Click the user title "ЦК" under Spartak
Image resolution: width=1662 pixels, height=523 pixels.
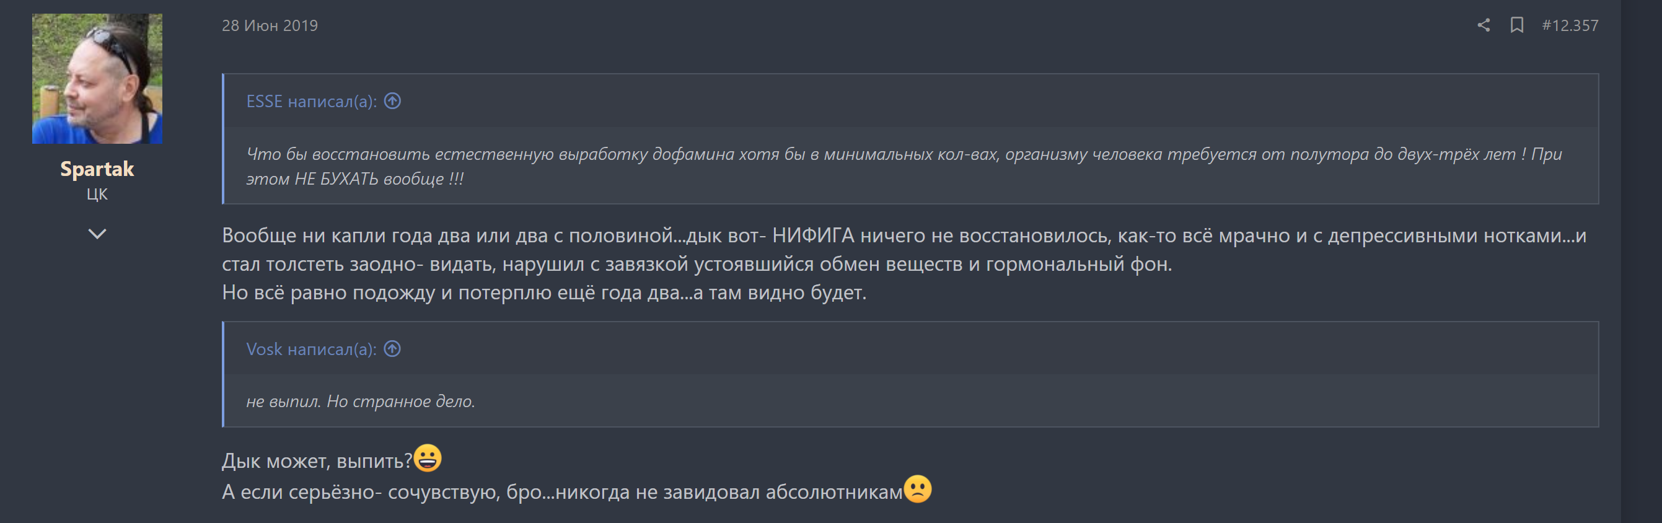tap(97, 194)
